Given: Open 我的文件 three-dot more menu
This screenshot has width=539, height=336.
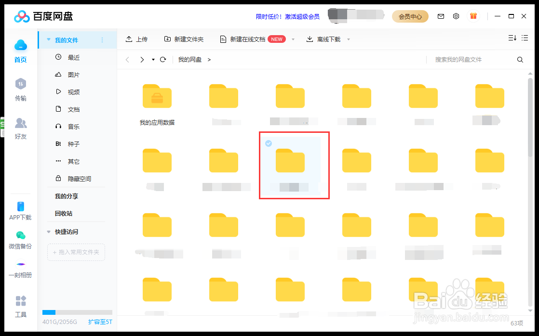Looking at the screenshot, I should pos(102,40).
